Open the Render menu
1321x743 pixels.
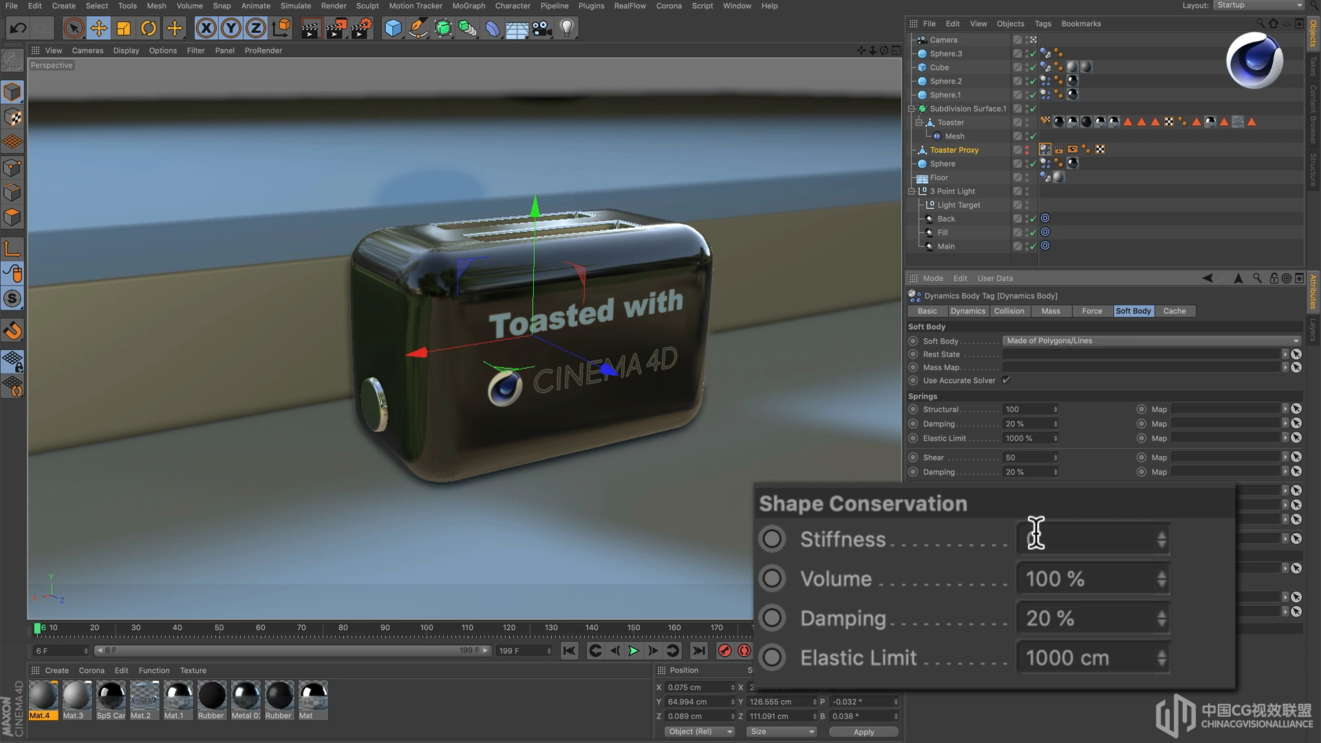pyautogui.click(x=334, y=6)
